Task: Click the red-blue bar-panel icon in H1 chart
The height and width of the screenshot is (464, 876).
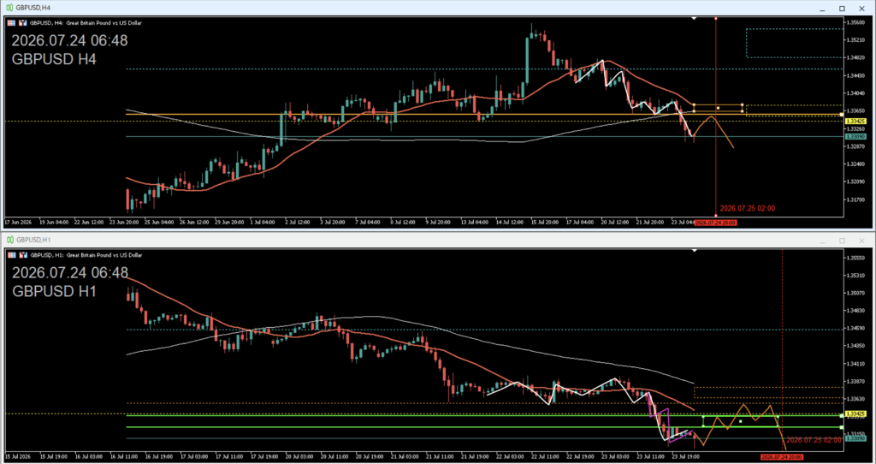Action: pos(23,255)
